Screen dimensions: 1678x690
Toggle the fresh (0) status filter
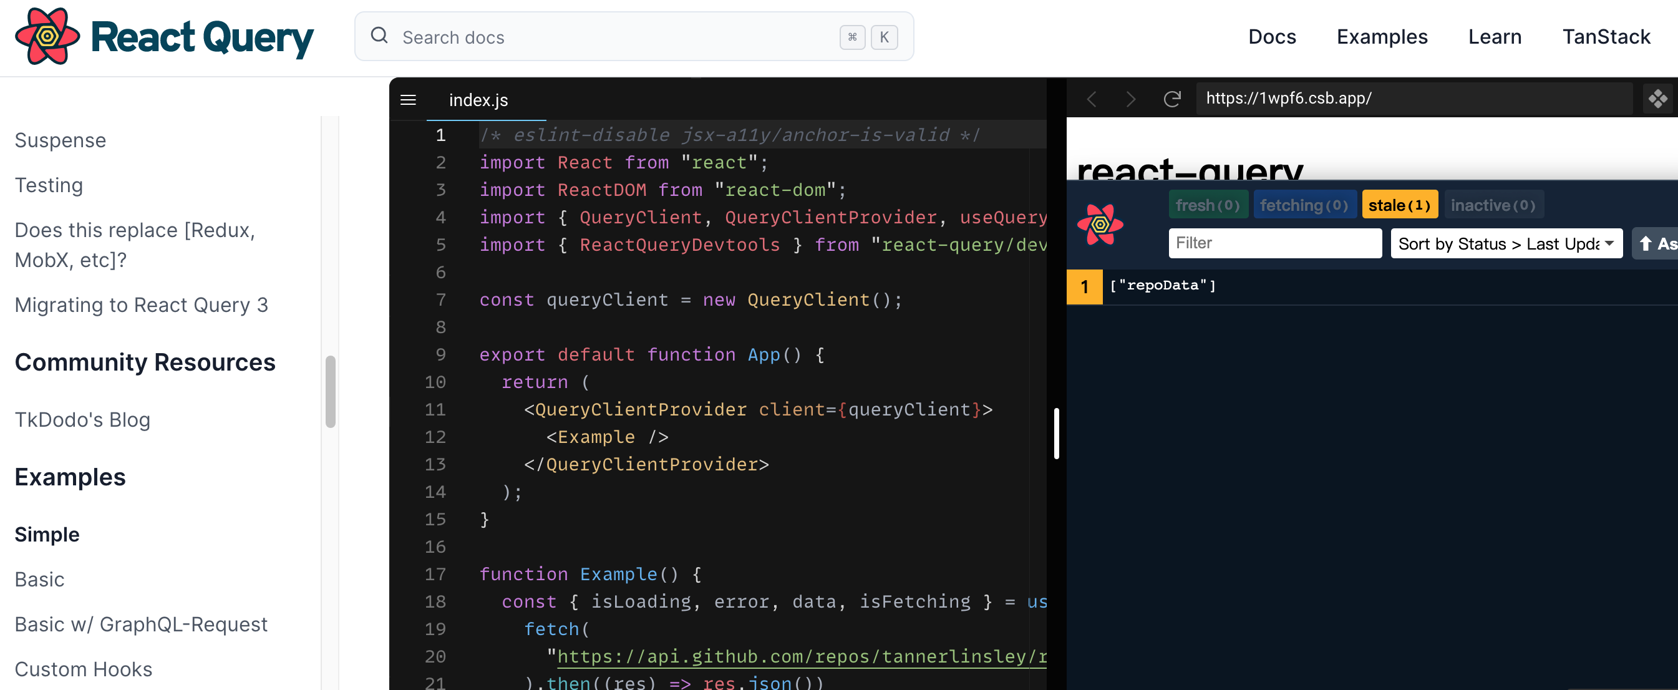point(1208,205)
